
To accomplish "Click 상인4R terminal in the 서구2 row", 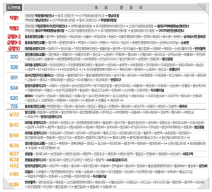I will coord(203,166).
